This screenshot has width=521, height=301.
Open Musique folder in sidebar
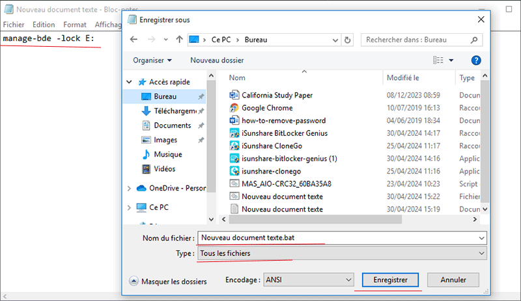(167, 154)
